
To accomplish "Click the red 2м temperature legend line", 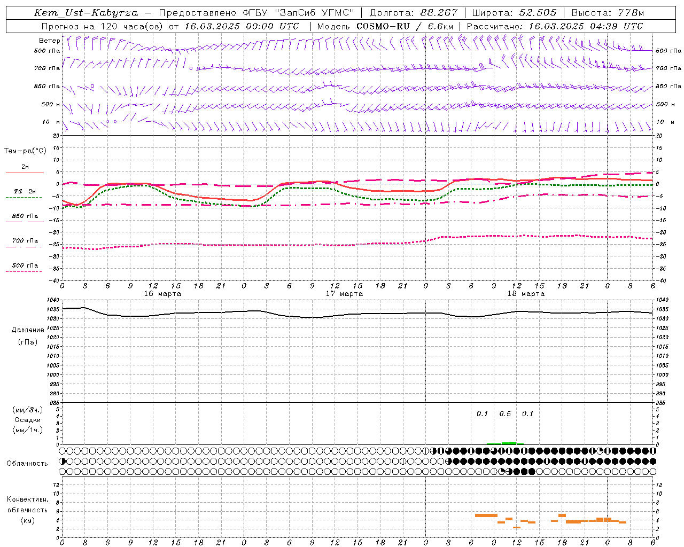I will tap(25, 173).
